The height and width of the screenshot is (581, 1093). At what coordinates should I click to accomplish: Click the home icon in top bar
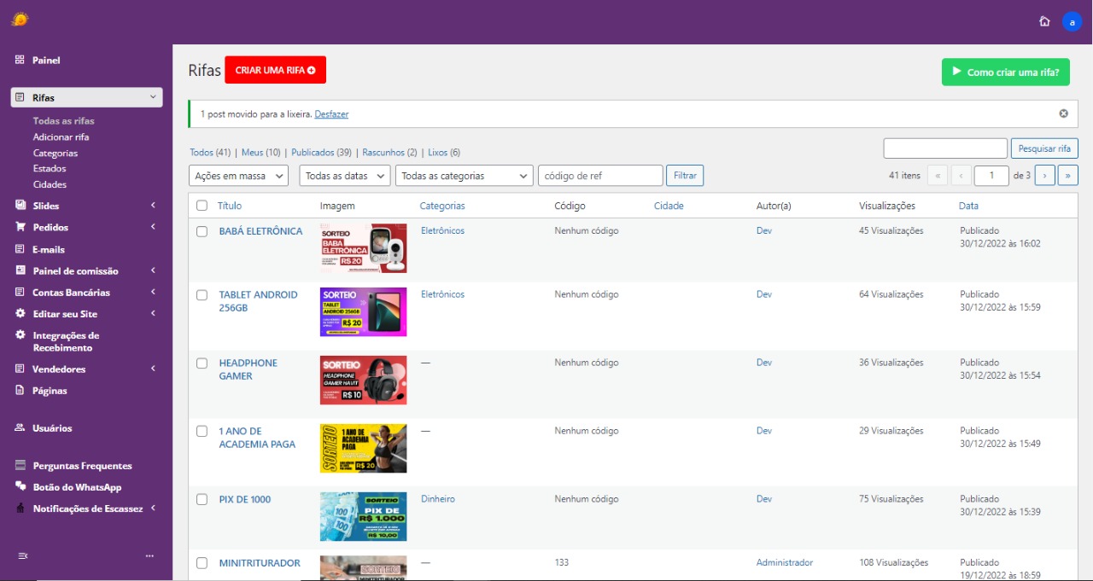point(1044,21)
